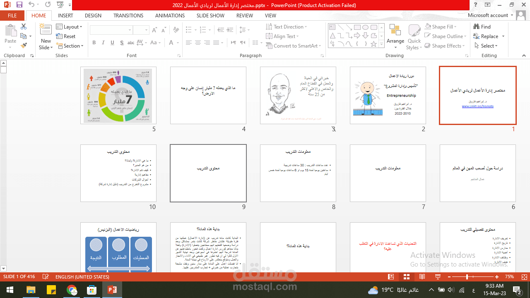Viewport: 530px width, 298px height.
Task: Apply underline to text
Action: [112, 43]
